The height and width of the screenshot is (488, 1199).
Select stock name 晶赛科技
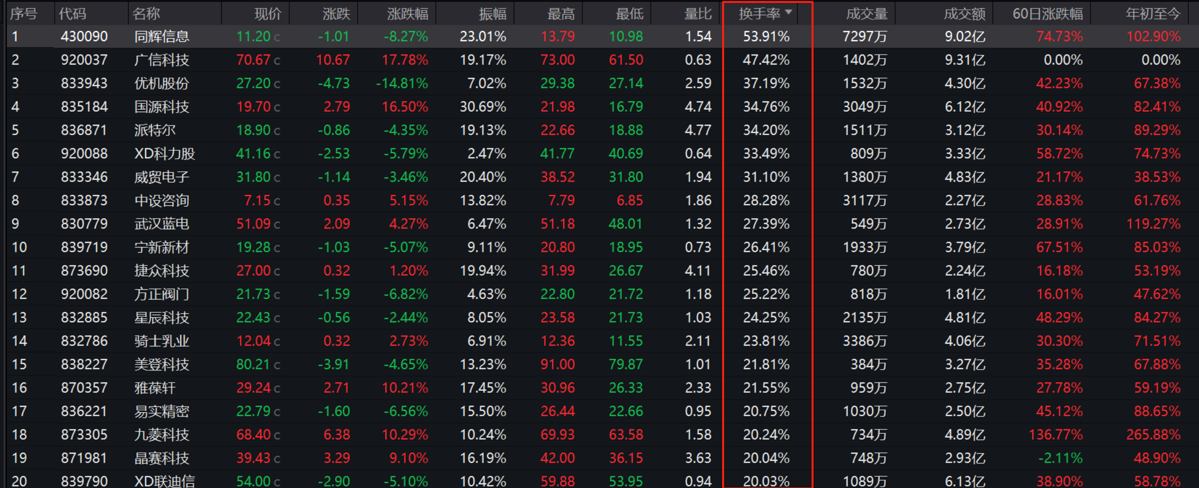[x=162, y=458]
